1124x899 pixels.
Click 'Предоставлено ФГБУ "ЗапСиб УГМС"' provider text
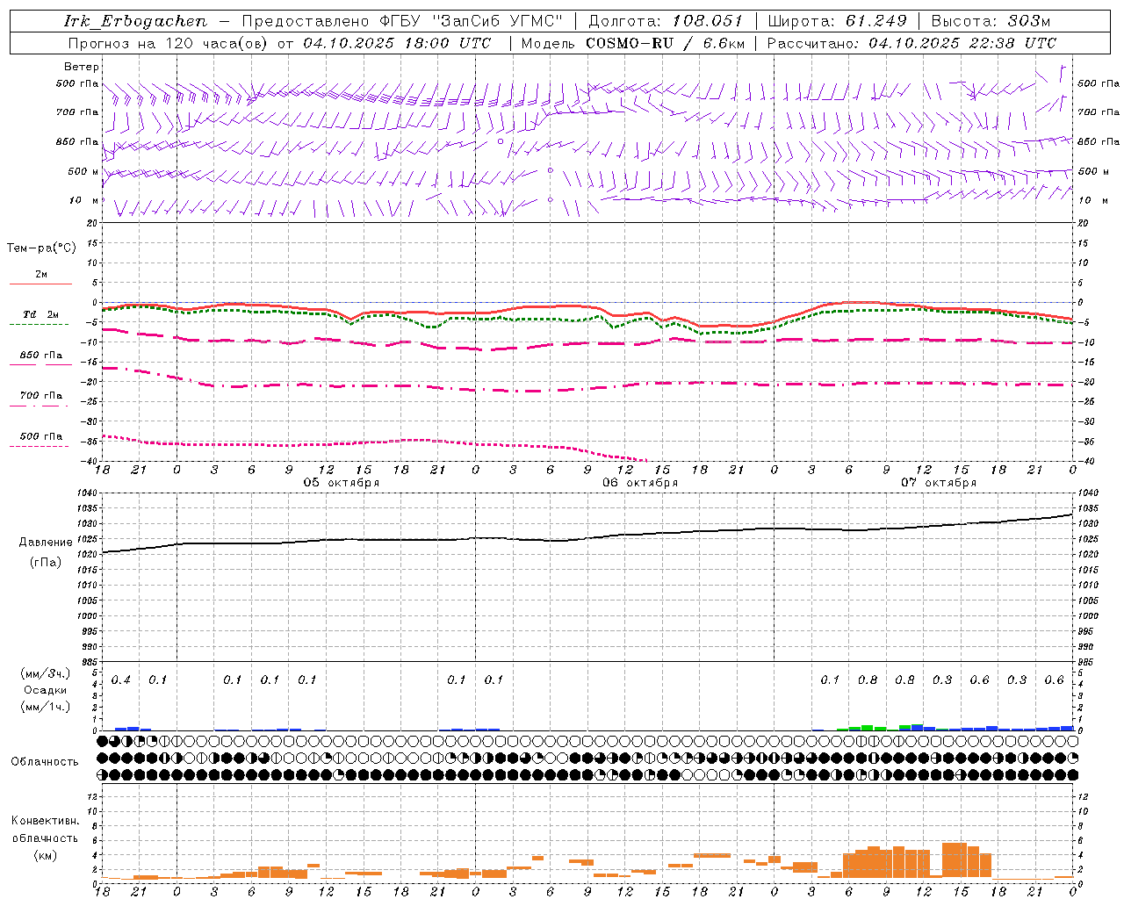(x=402, y=21)
